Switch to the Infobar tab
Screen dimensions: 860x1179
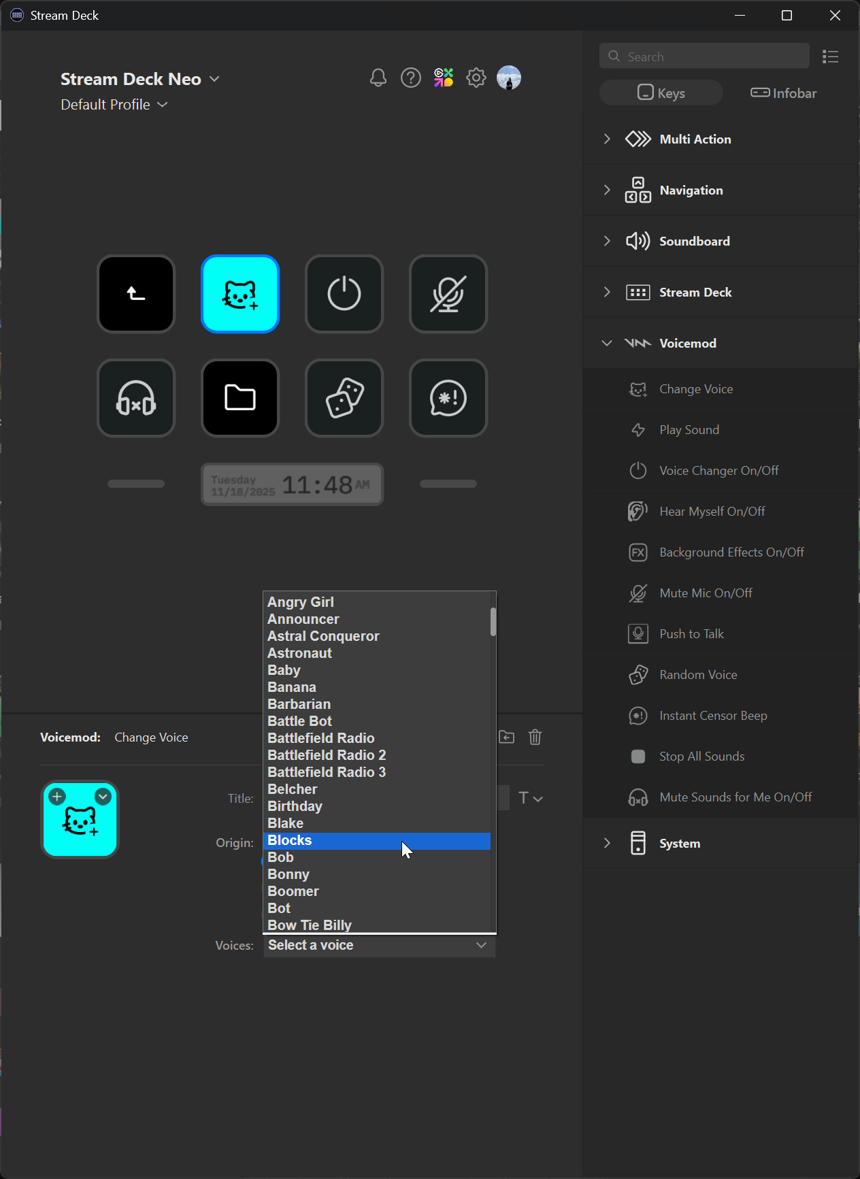[784, 93]
